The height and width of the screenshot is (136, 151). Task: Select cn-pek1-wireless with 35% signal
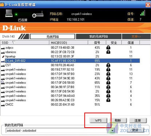pos(16,96)
